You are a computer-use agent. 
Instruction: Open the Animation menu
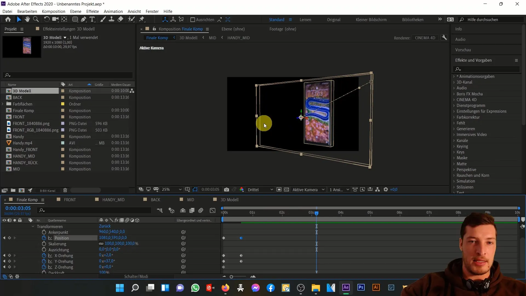(x=113, y=11)
